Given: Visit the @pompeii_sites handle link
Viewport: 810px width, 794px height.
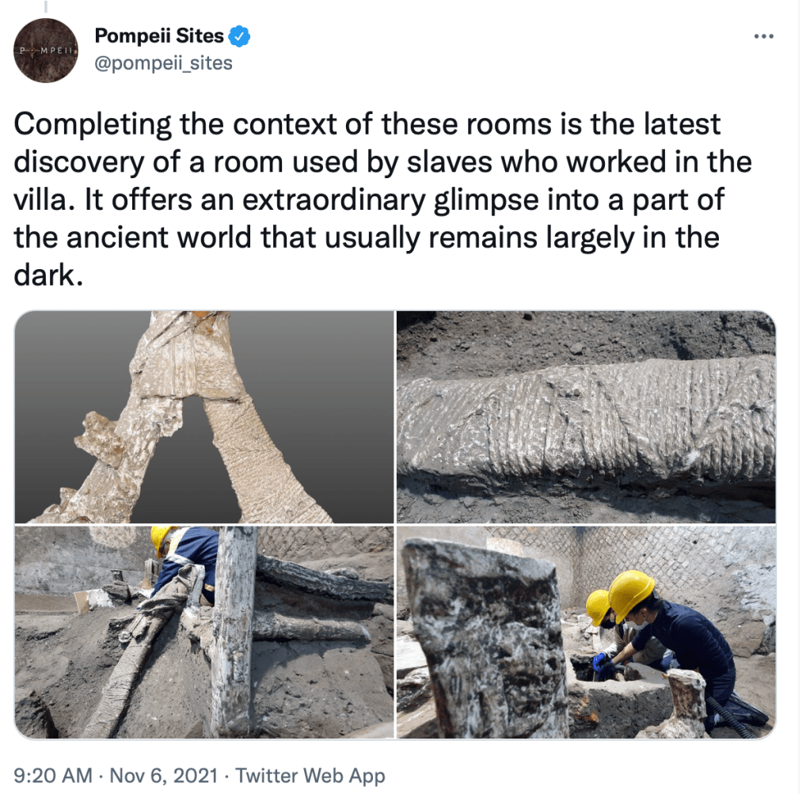Looking at the screenshot, I should [x=163, y=63].
